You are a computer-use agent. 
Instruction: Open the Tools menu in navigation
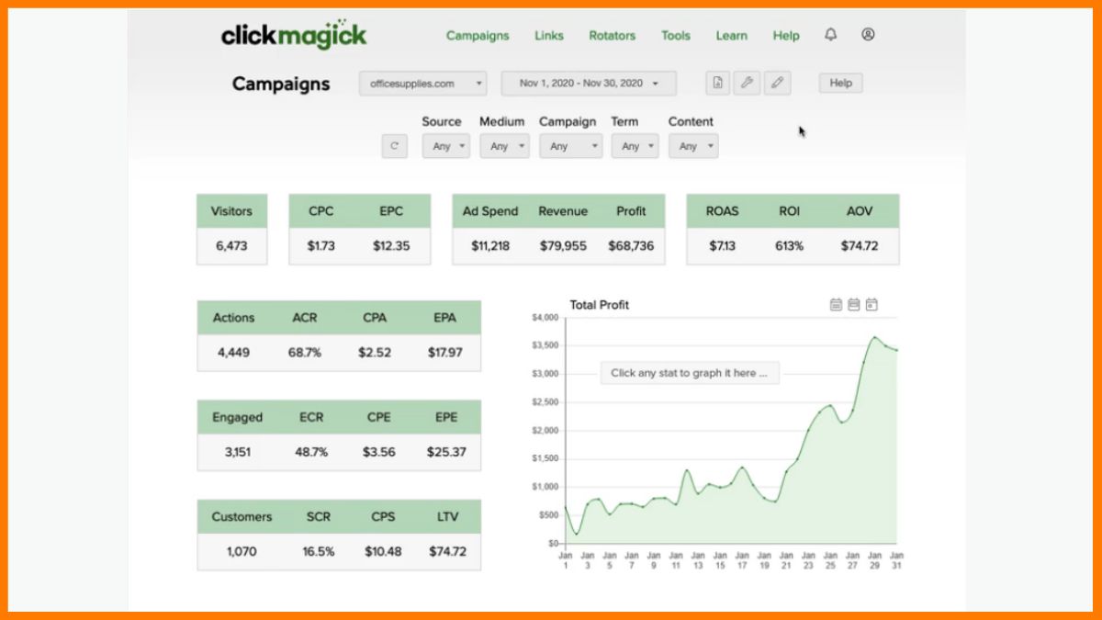(x=675, y=36)
